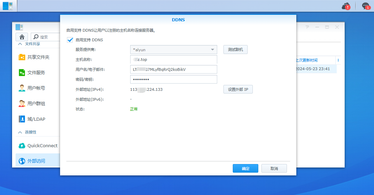Open Shared Folder icon in sidebar

(x=22, y=57)
